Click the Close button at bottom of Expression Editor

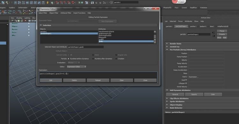[x=145, y=80]
